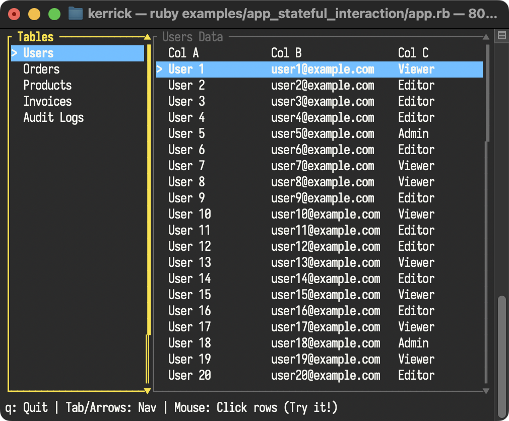The width and height of the screenshot is (509, 421).
Task: Click user8@example.com cell
Action: [x=323, y=182]
